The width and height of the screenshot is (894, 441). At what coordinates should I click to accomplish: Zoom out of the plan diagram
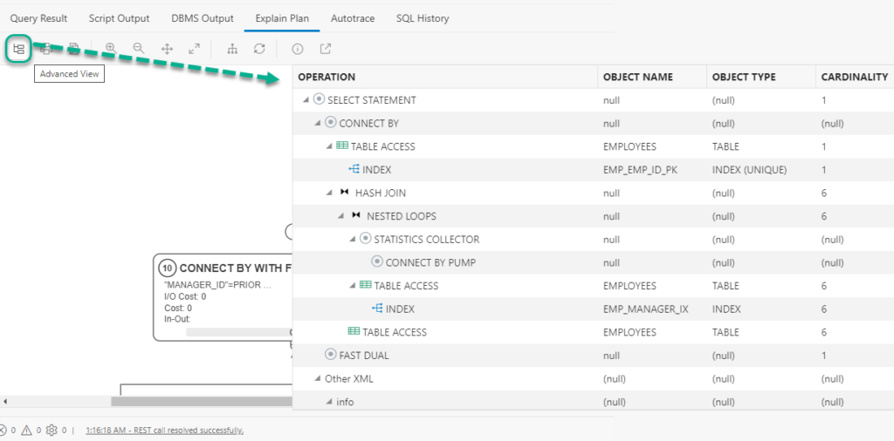pos(139,48)
